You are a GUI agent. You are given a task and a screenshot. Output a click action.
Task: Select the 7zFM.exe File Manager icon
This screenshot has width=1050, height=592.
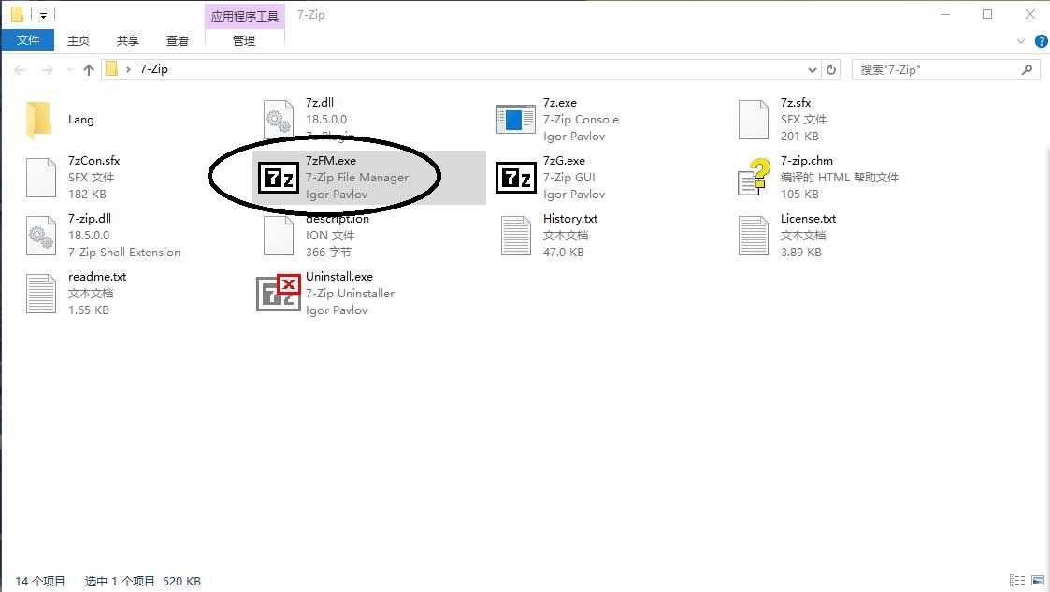tap(279, 178)
